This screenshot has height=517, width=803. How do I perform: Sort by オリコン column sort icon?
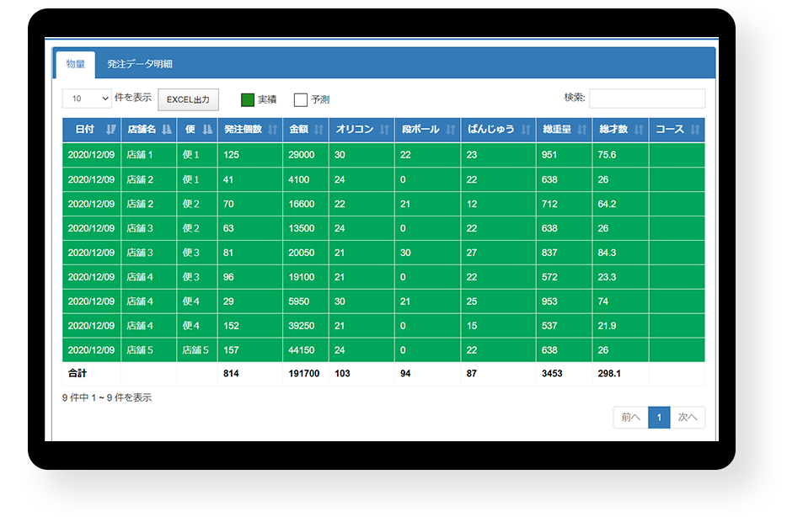[x=384, y=130]
